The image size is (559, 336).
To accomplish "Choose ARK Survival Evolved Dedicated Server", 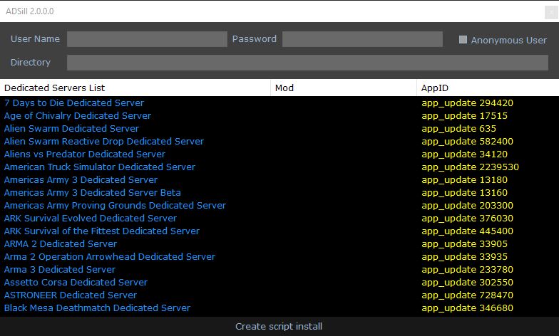I will point(91,219).
